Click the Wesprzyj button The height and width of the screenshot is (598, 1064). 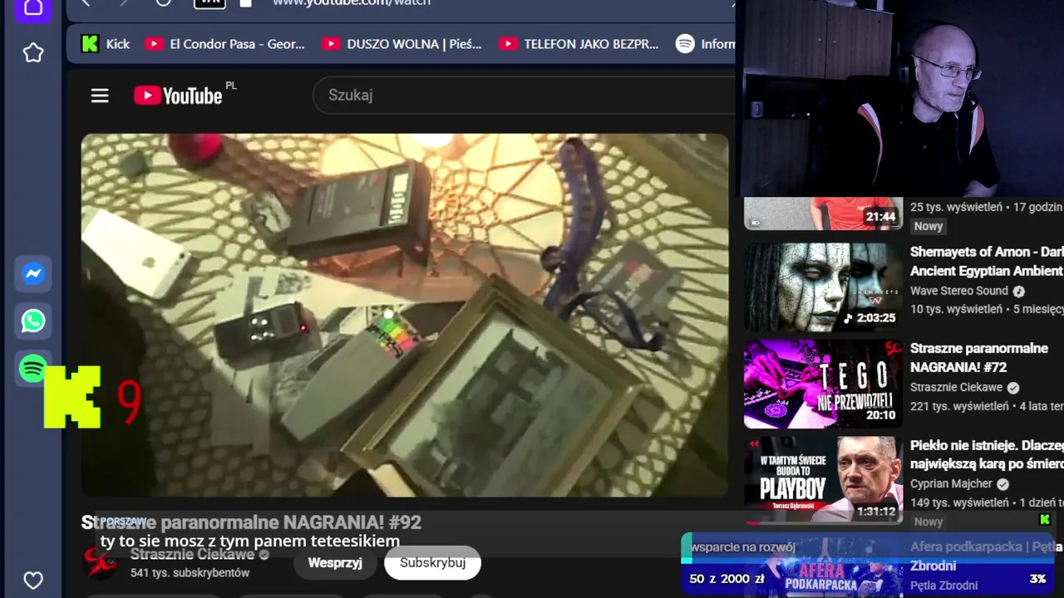(x=335, y=563)
